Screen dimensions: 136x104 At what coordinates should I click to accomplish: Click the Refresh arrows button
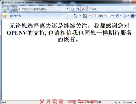coord(78,9)
